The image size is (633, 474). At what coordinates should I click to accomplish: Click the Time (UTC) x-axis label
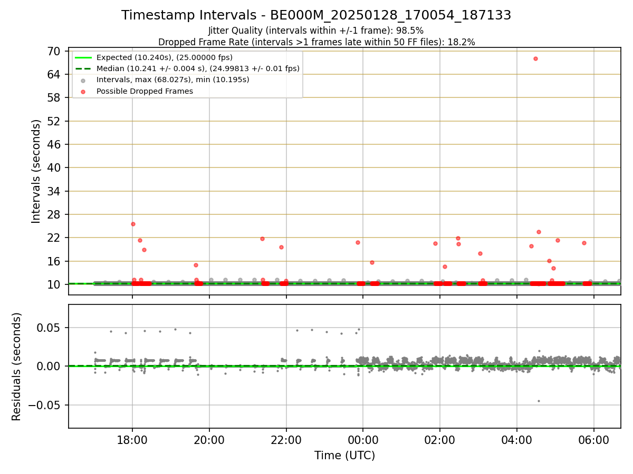(x=344, y=456)
